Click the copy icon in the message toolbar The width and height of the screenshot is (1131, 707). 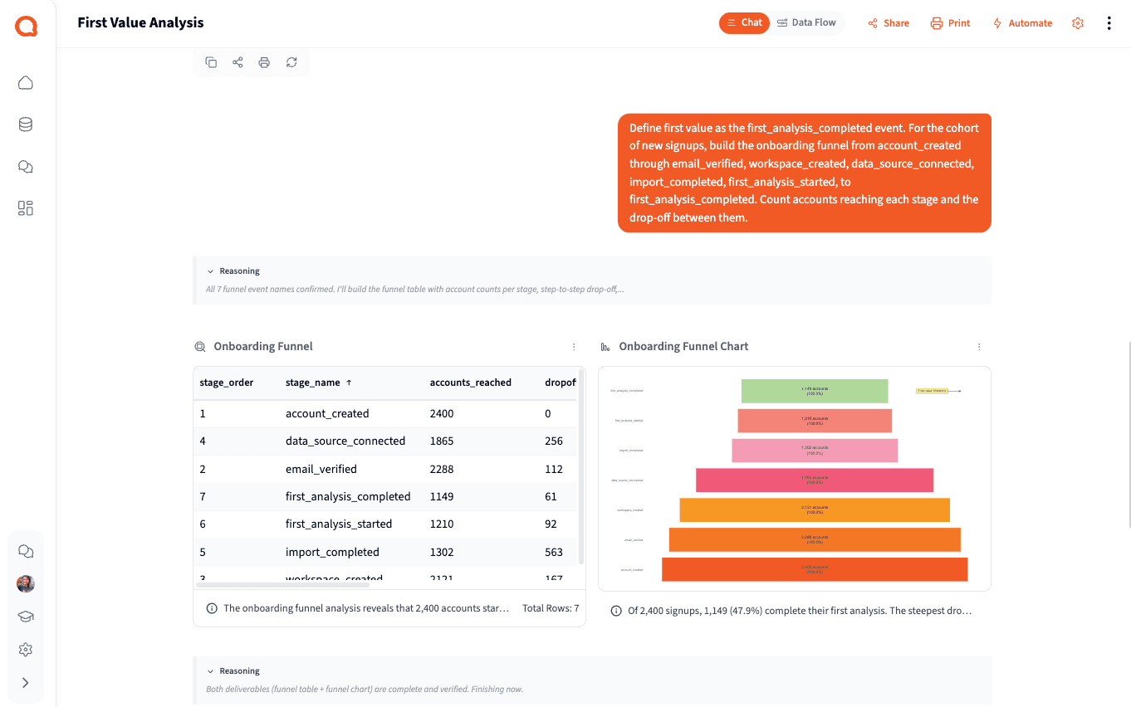click(211, 62)
